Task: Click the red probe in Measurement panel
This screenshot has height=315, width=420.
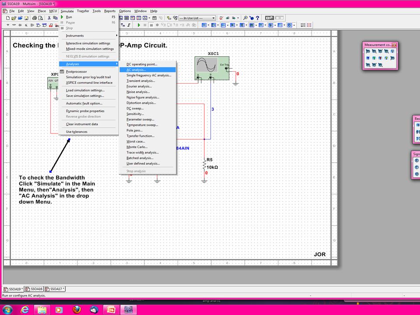Action: [380, 58]
